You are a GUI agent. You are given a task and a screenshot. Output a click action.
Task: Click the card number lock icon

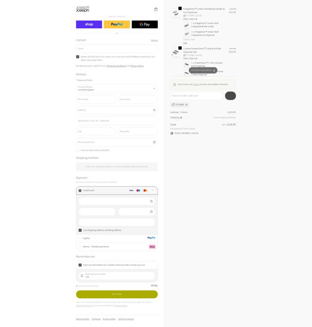tap(152, 201)
